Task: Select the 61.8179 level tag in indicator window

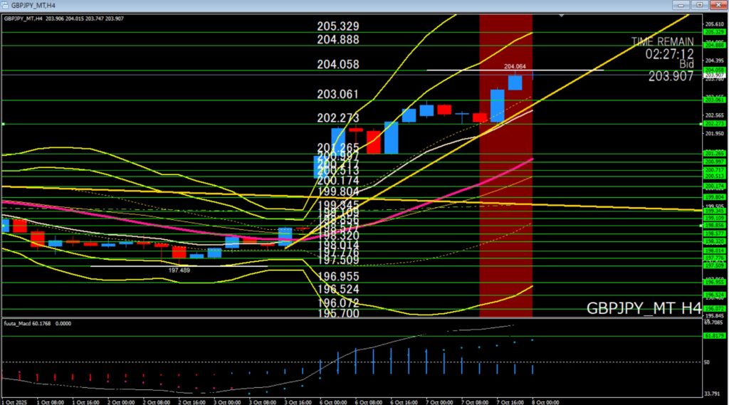Action: click(x=714, y=336)
